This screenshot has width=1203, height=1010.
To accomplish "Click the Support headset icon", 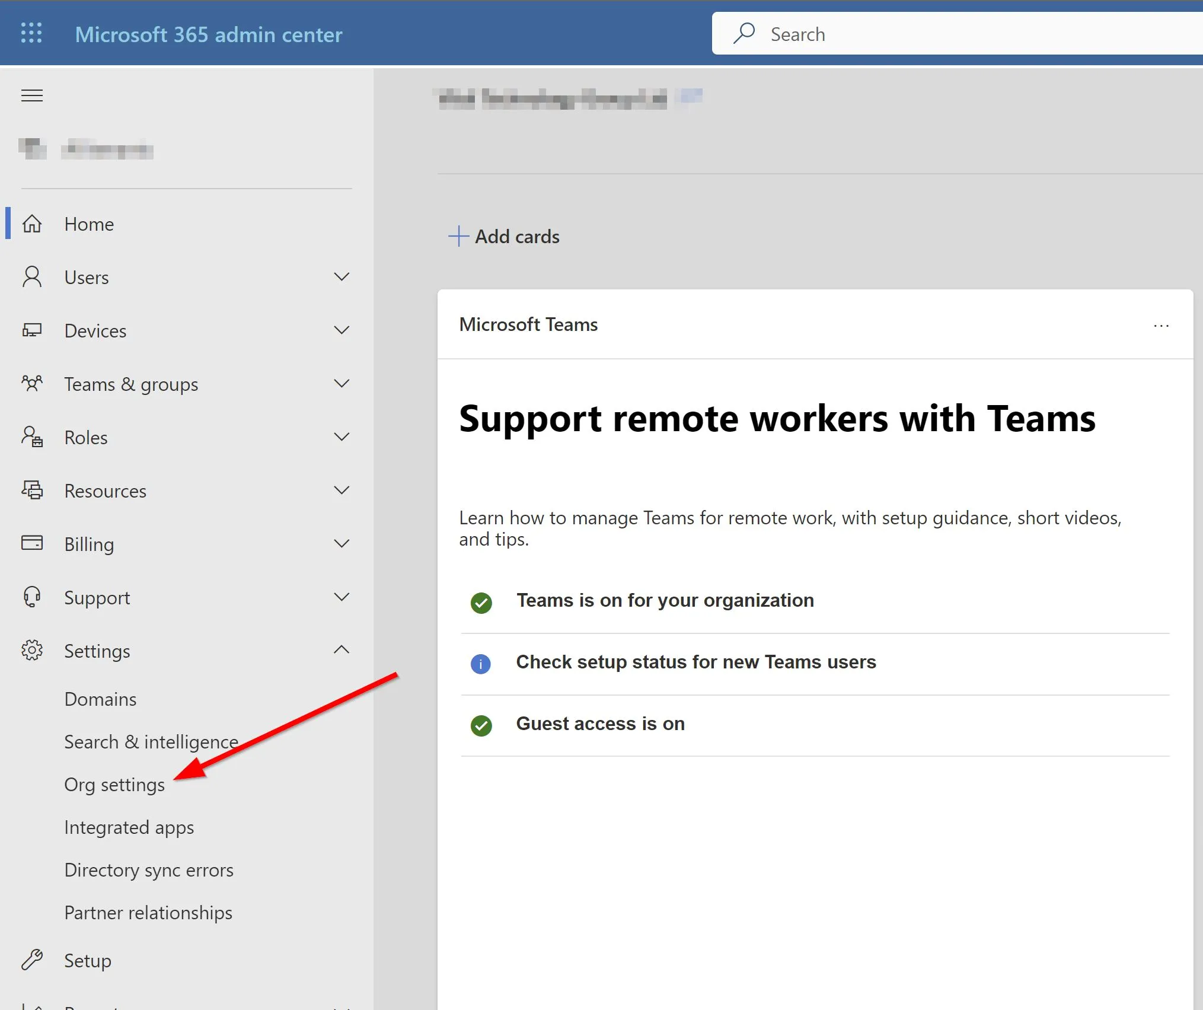I will point(32,597).
